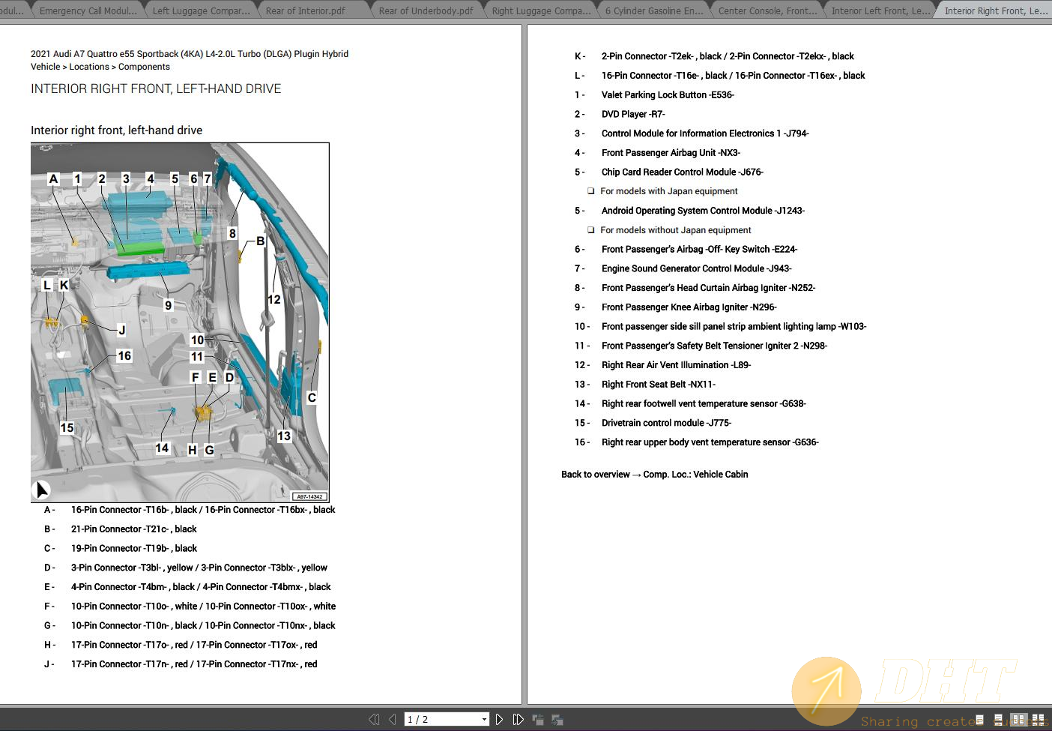
Task: Click the '2021 Audi A7 Quattro e55 Sportback' title line
Action: [x=190, y=54]
